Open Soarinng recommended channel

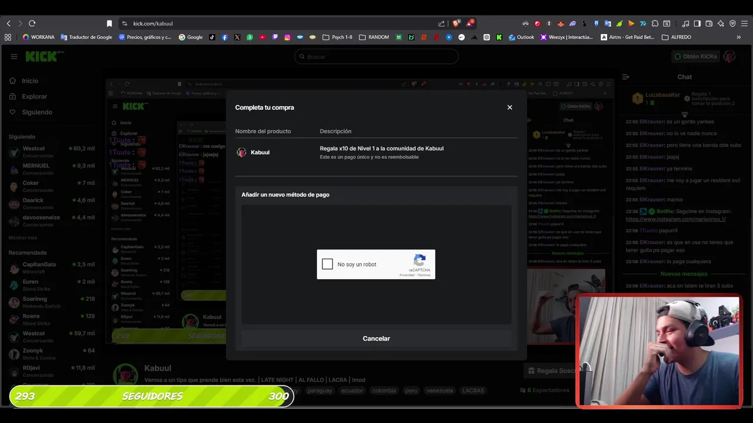click(x=52, y=302)
